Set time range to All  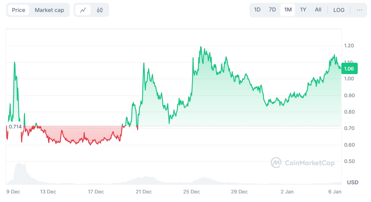point(318,10)
